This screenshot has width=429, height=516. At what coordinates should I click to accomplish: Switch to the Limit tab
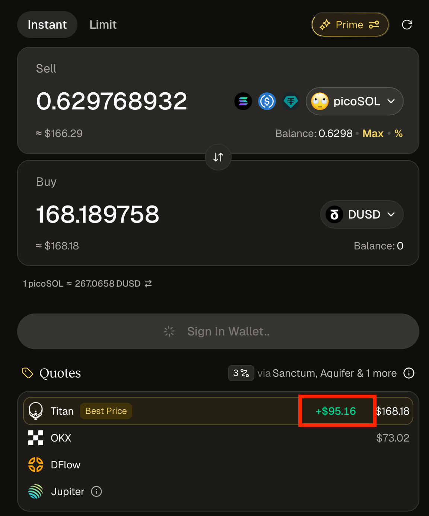[103, 25]
